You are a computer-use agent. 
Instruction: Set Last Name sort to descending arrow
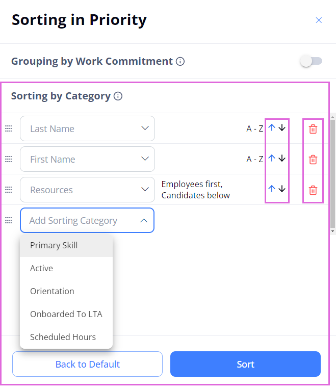pyautogui.click(x=282, y=128)
